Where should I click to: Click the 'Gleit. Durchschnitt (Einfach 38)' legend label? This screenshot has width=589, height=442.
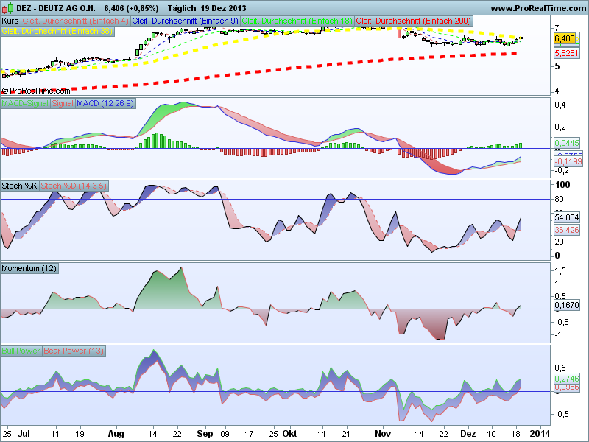click(x=57, y=31)
